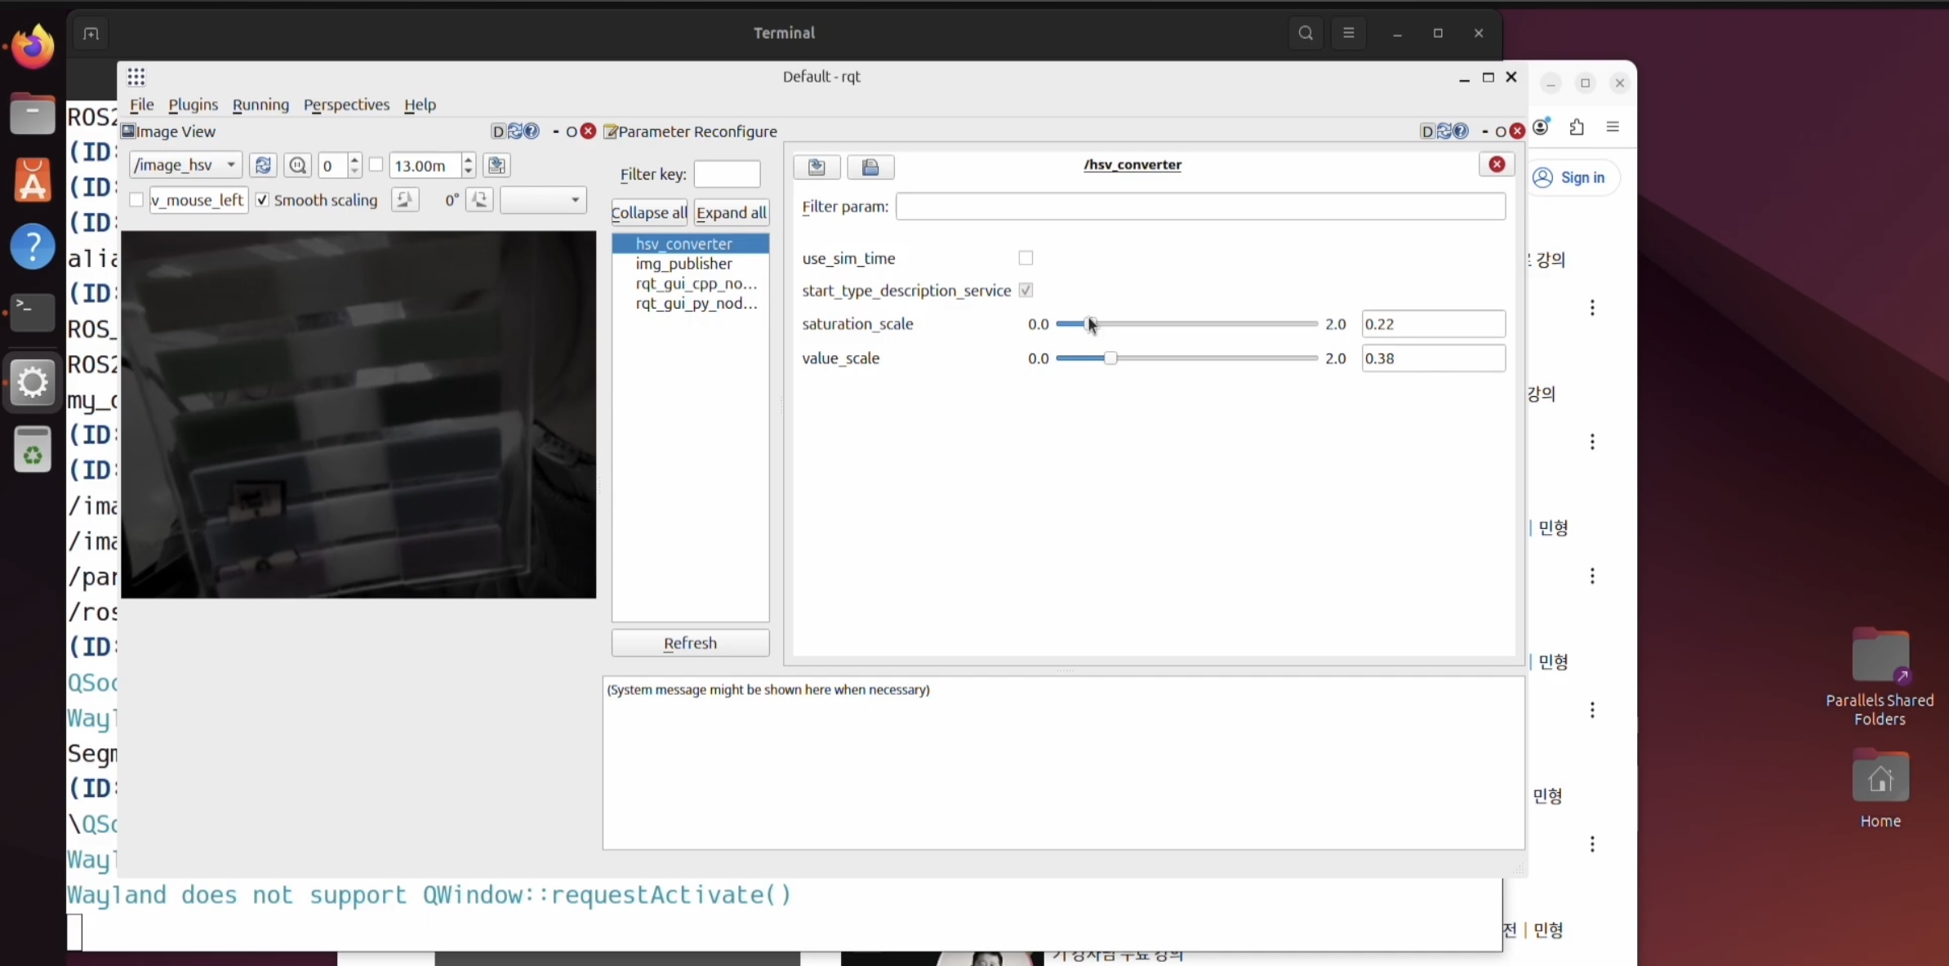Open the Plugins menu

pos(193,105)
